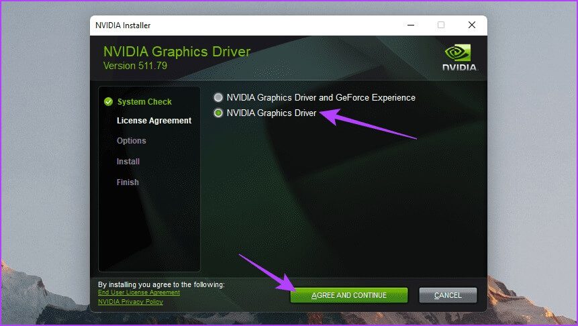Click 'By installing you agree to the following' text
The width and height of the screenshot is (578, 326).
(161, 284)
